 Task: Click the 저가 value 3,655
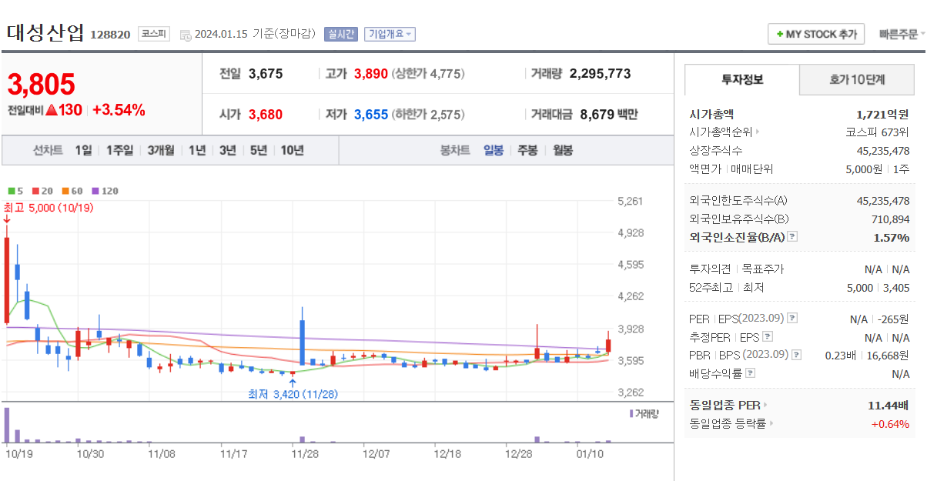371,115
